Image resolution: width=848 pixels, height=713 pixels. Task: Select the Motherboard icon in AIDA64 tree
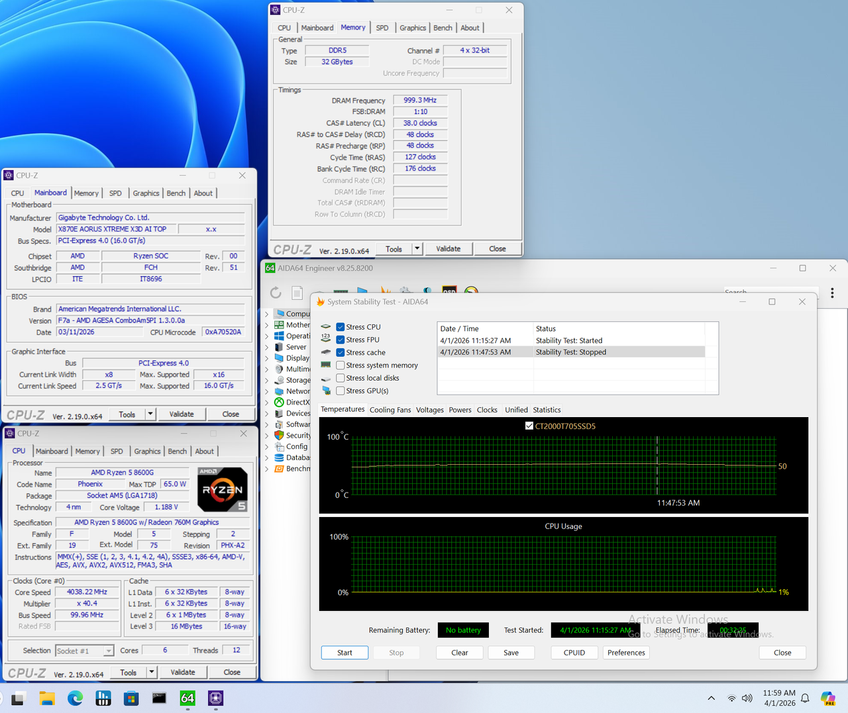279,325
